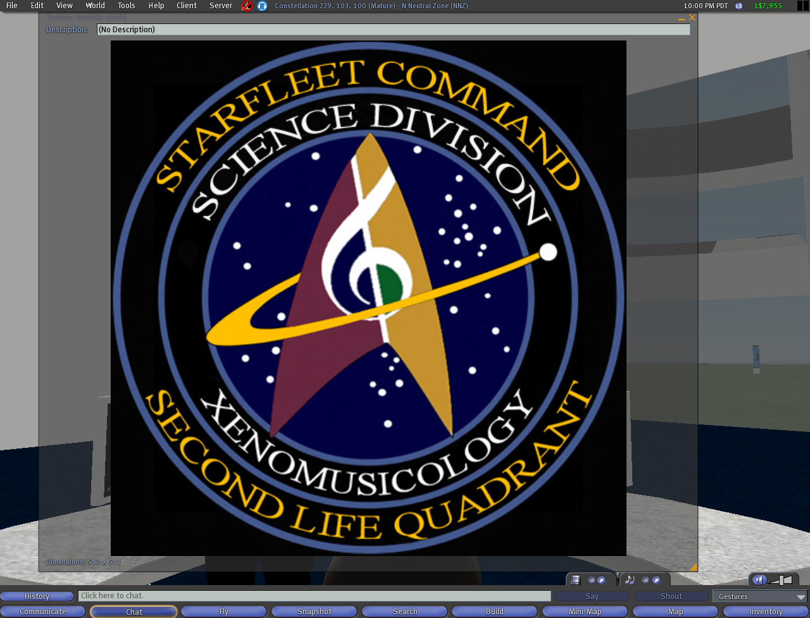Click into the chat input field

tap(315, 596)
